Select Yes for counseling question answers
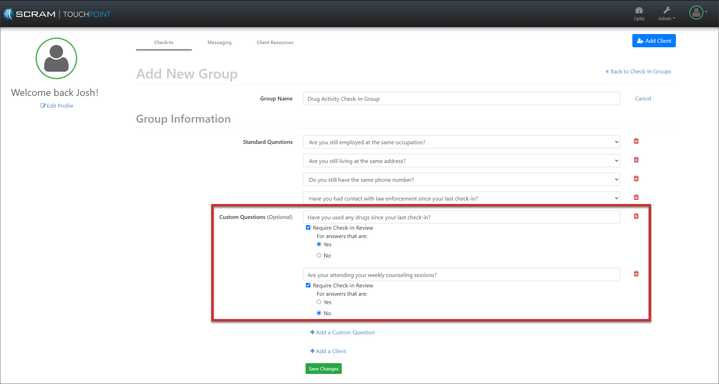Image resolution: width=719 pixels, height=384 pixels. 319,302
